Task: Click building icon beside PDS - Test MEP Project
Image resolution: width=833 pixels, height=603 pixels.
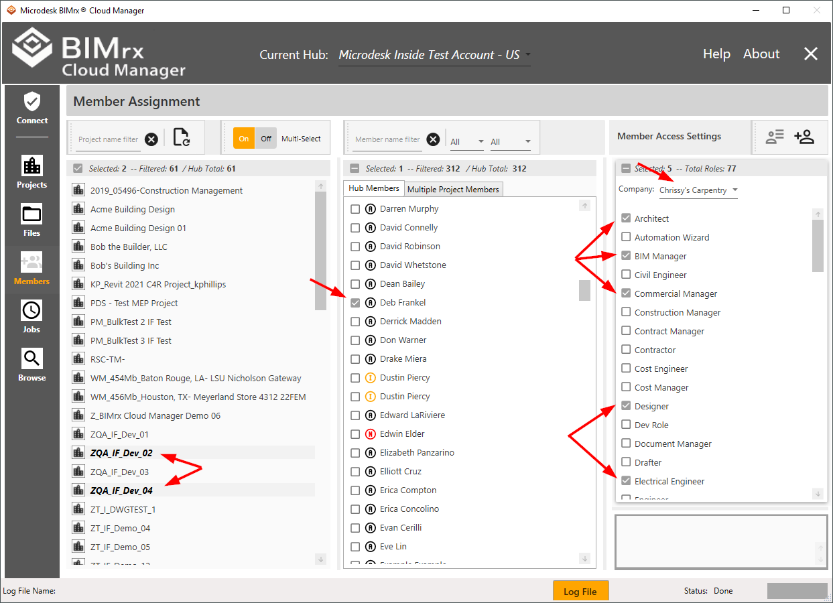Action: (x=78, y=303)
